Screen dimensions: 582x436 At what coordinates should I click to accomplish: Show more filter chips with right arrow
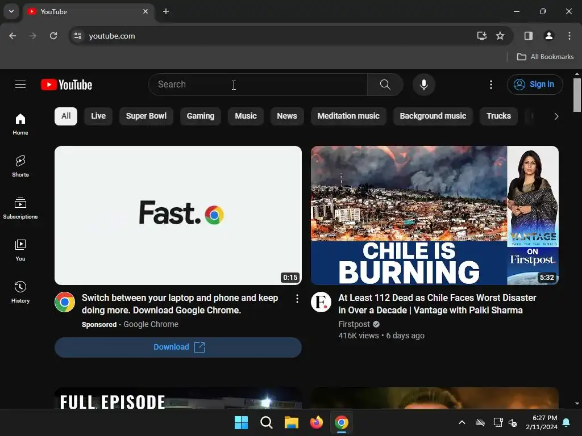pyautogui.click(x=556, y=116)
